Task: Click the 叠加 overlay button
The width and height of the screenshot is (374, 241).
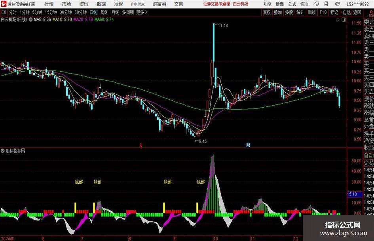Action: click(x=278, y=12)
